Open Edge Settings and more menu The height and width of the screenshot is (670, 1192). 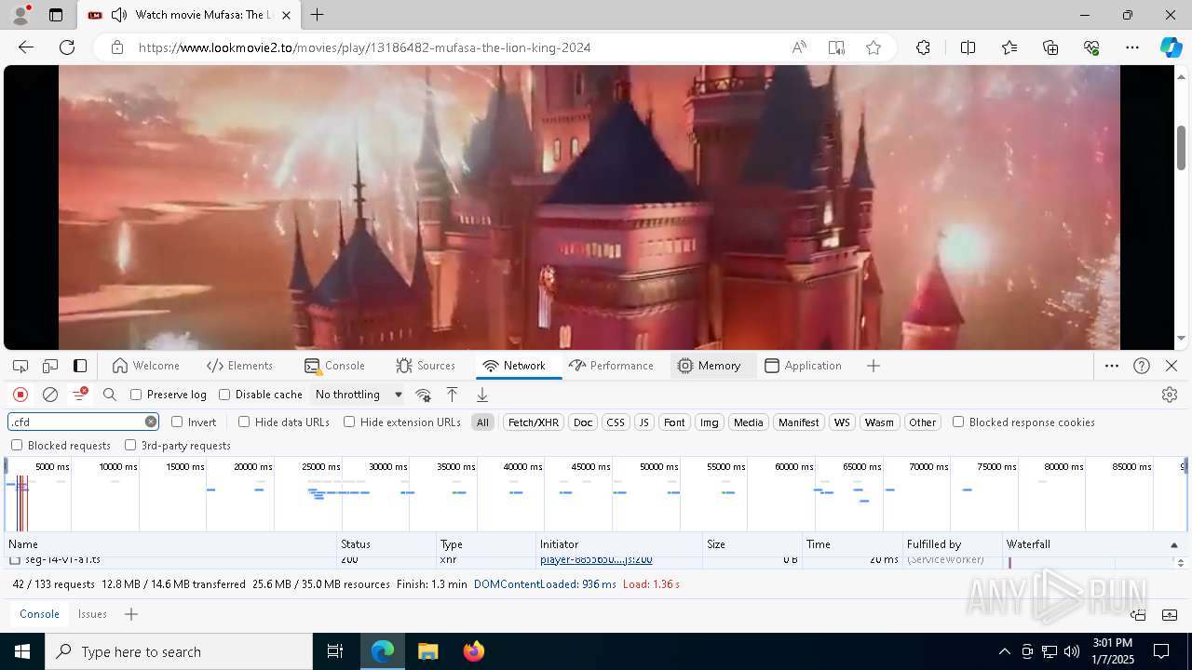click(1132, 47)
